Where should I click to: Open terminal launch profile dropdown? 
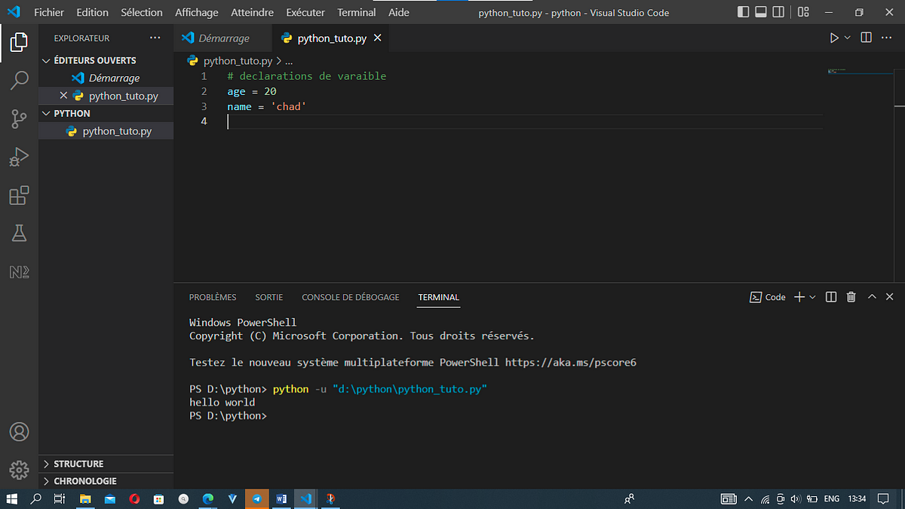pos(812,297)
